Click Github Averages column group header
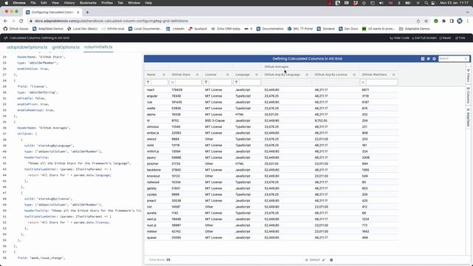 pyautogui.click(x=276, y=66)
